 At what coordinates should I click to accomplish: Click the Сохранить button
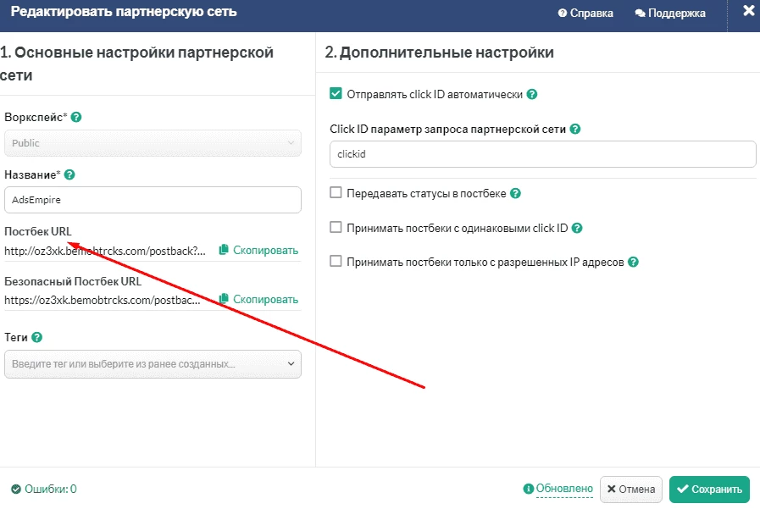tap(709, 490)
